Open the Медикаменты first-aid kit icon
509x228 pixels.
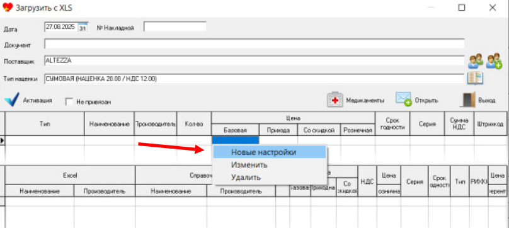[335, 100]
